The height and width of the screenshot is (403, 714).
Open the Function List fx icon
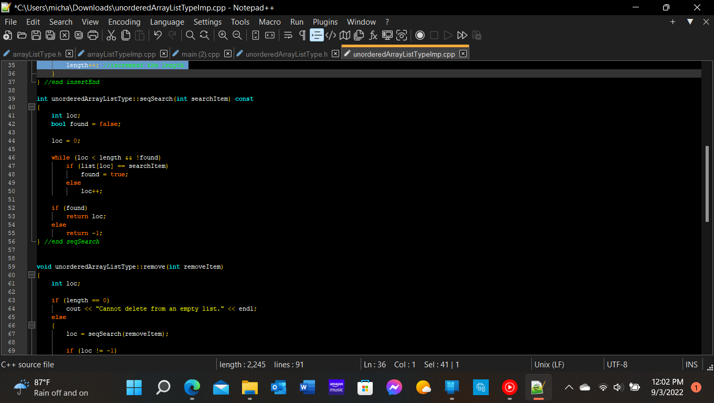tap(373, 35)
